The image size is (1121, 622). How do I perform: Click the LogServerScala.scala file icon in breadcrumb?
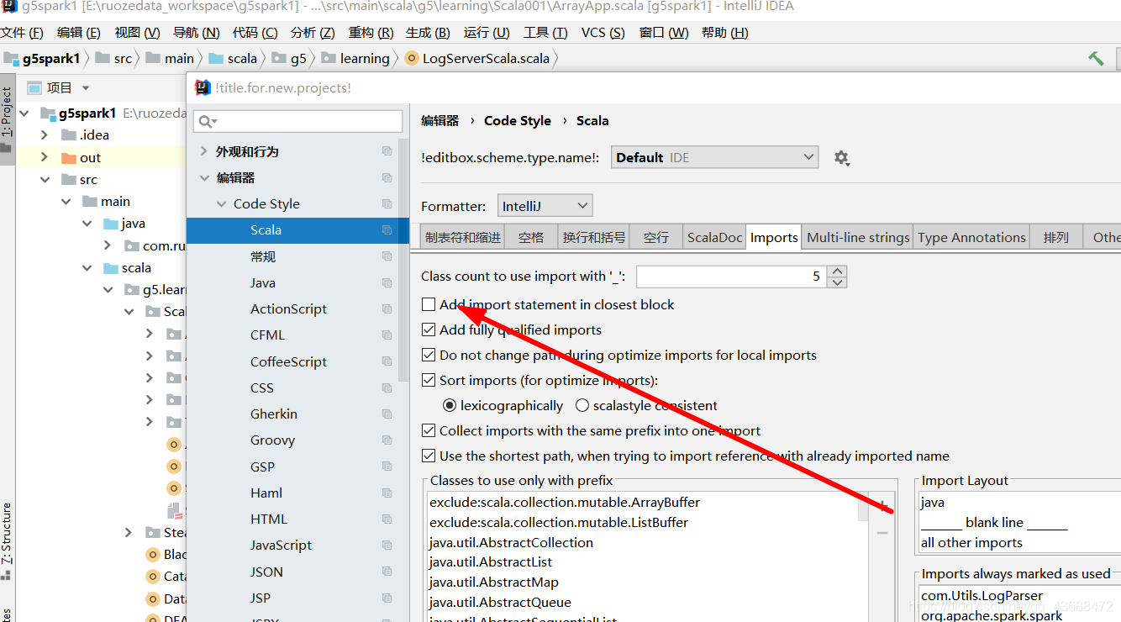tap(411, 59)
